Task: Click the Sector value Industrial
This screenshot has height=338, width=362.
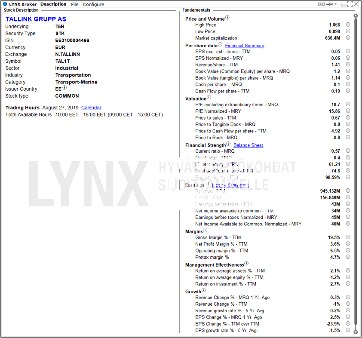Action: [67, 68]
